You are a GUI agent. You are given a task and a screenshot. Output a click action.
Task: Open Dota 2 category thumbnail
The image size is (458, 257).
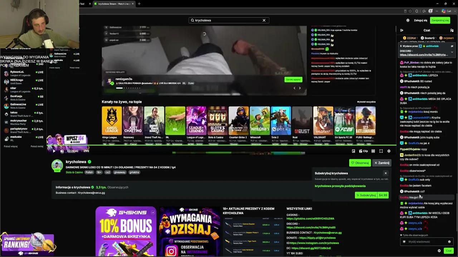coord(281,120)
